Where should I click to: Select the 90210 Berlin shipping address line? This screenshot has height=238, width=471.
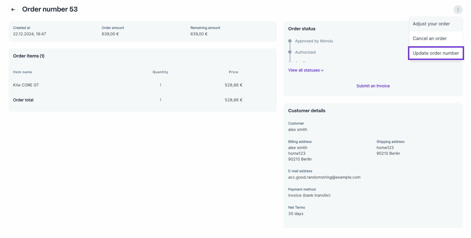[388, 153]
